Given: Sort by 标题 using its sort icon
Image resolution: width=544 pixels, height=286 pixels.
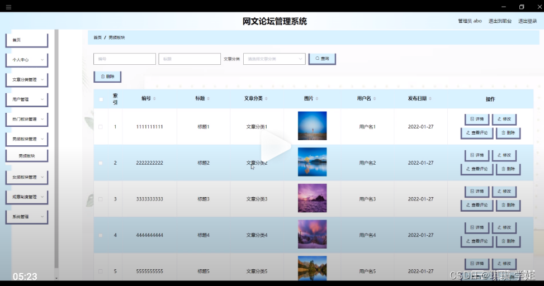Looking at the screenshot, I should tap(209, 99).
